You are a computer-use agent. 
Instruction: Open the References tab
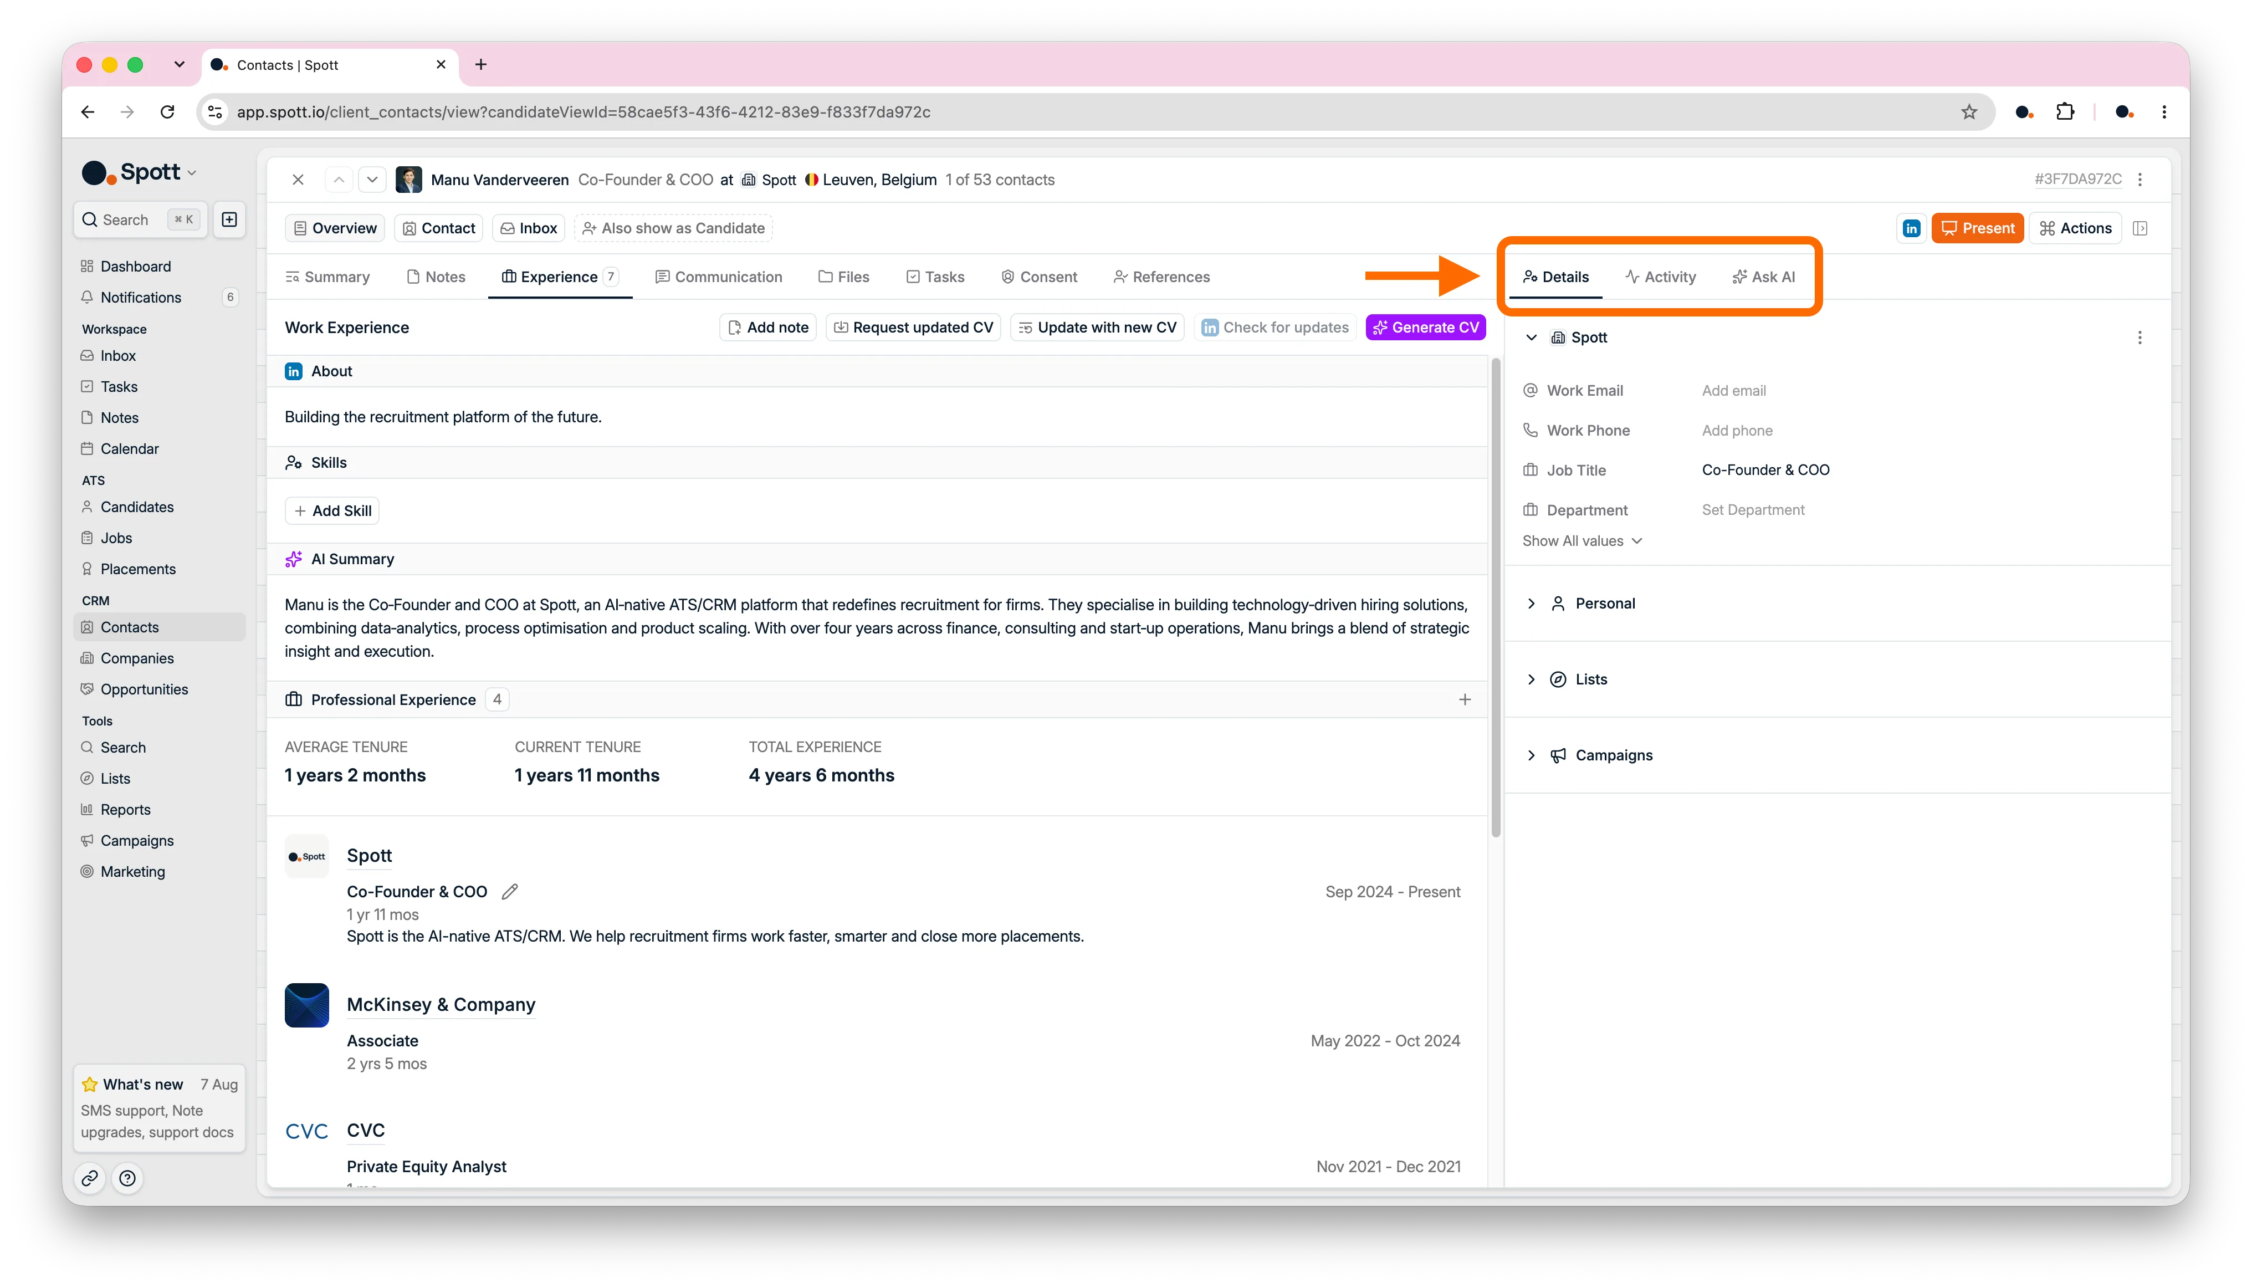coord(1161,277)
